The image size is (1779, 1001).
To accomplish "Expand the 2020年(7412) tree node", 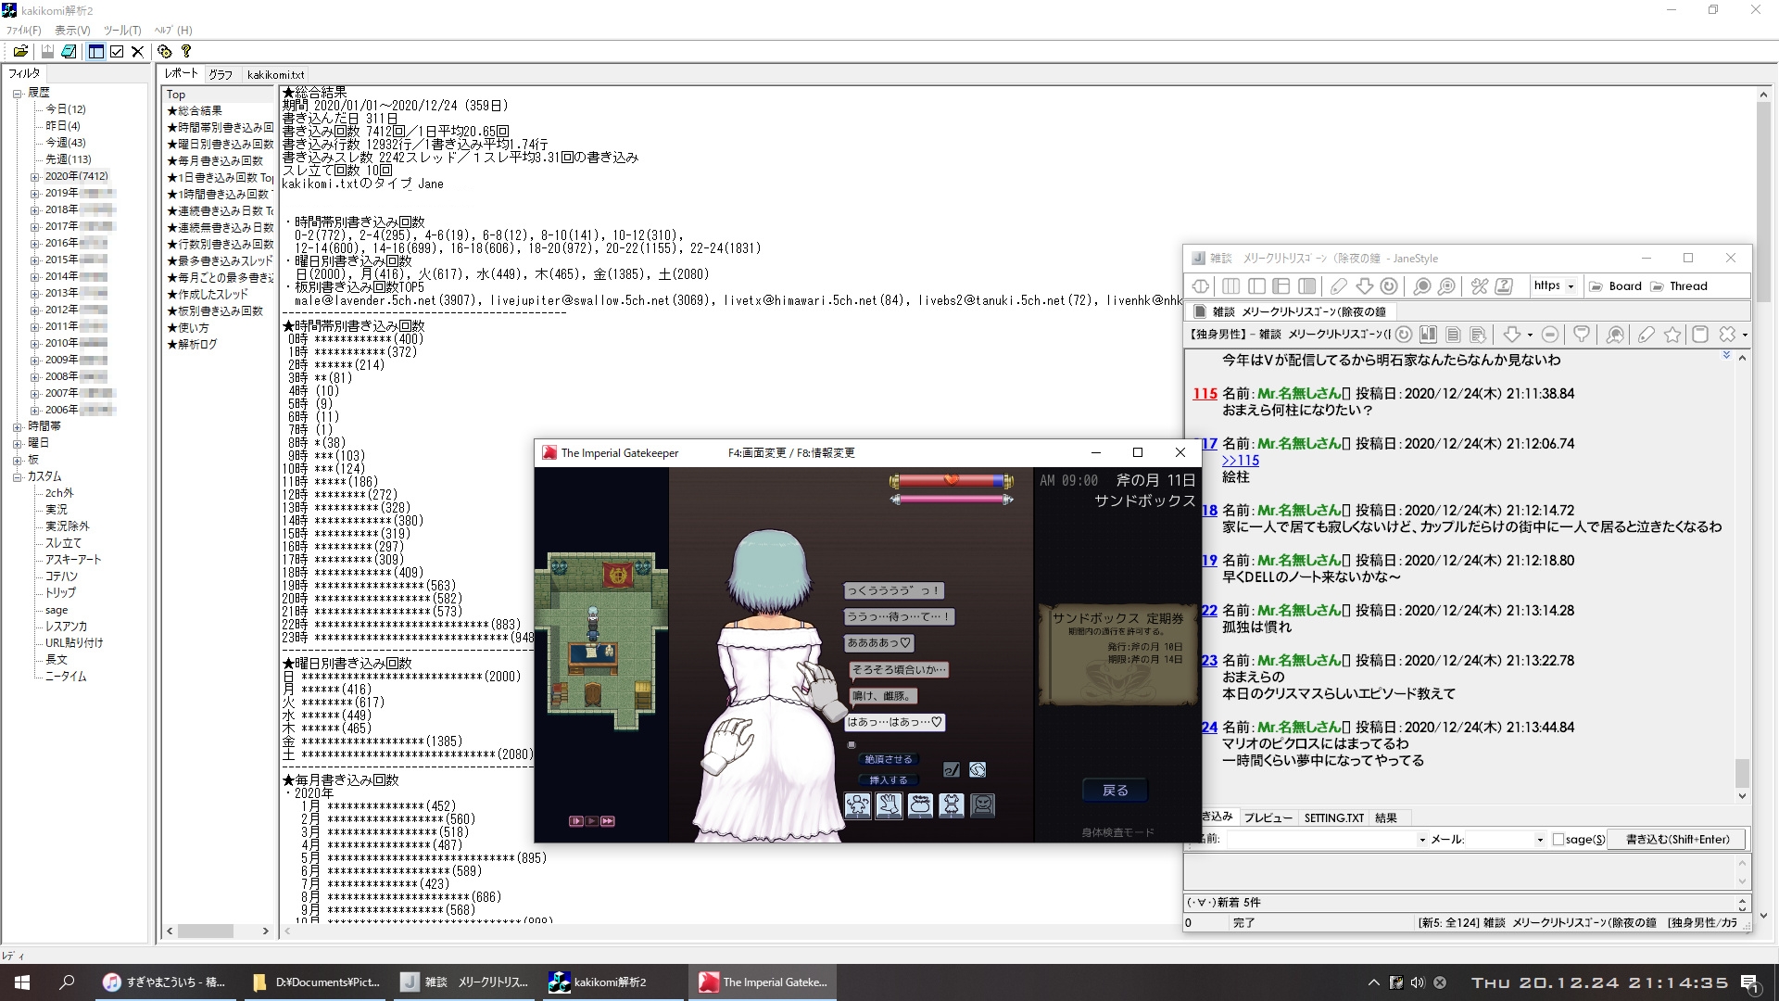I will [x=35, y=177].
